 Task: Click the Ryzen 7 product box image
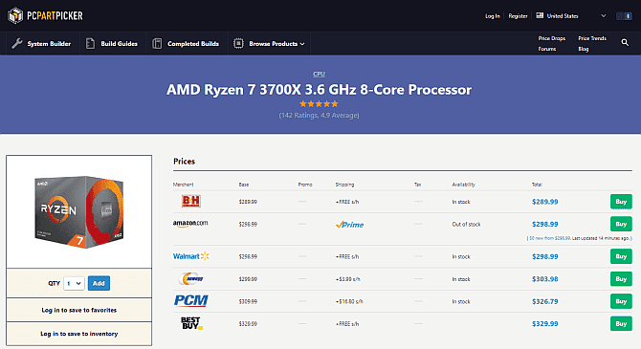[78, 211]
